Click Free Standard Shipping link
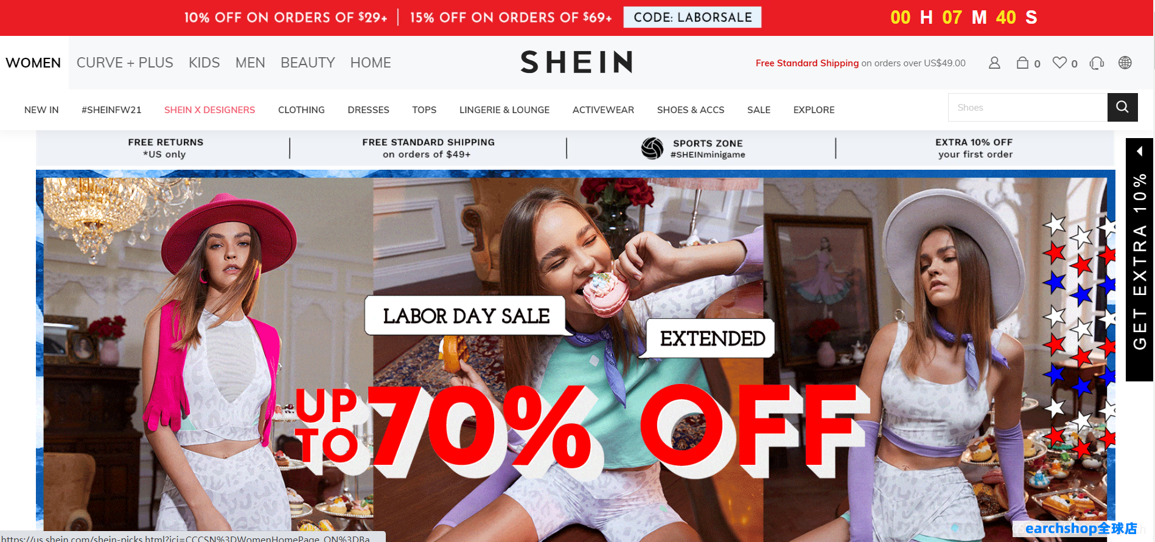1155x542 pixels. coord(807,63)
